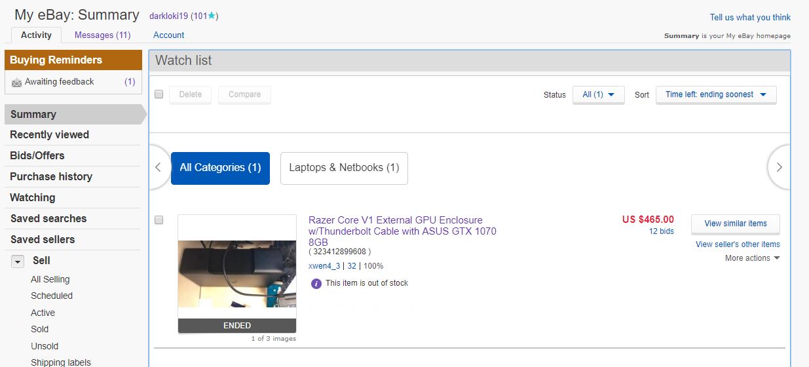Collapse the Sell section arrow
This screenshot has height=367, width=809.
pyautogui.click(x=18, y=261)
